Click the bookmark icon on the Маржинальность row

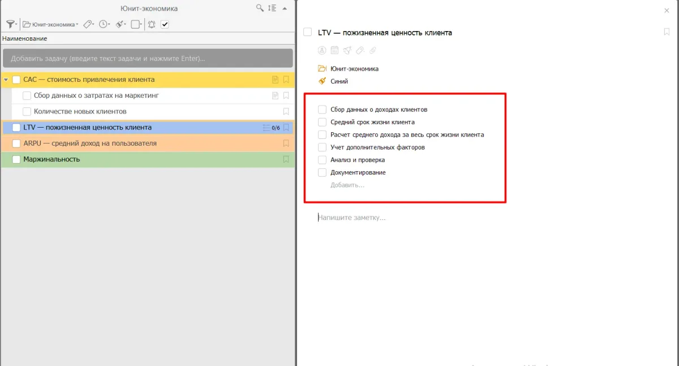click(x=286, y=159)
